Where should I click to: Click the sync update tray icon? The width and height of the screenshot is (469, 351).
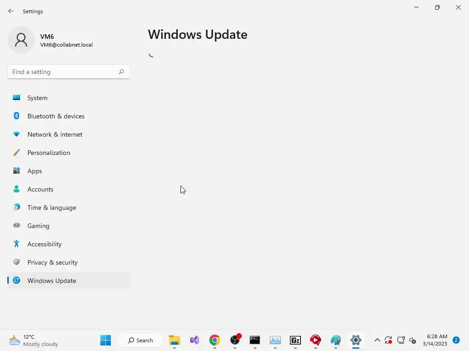tap(388, 340)
